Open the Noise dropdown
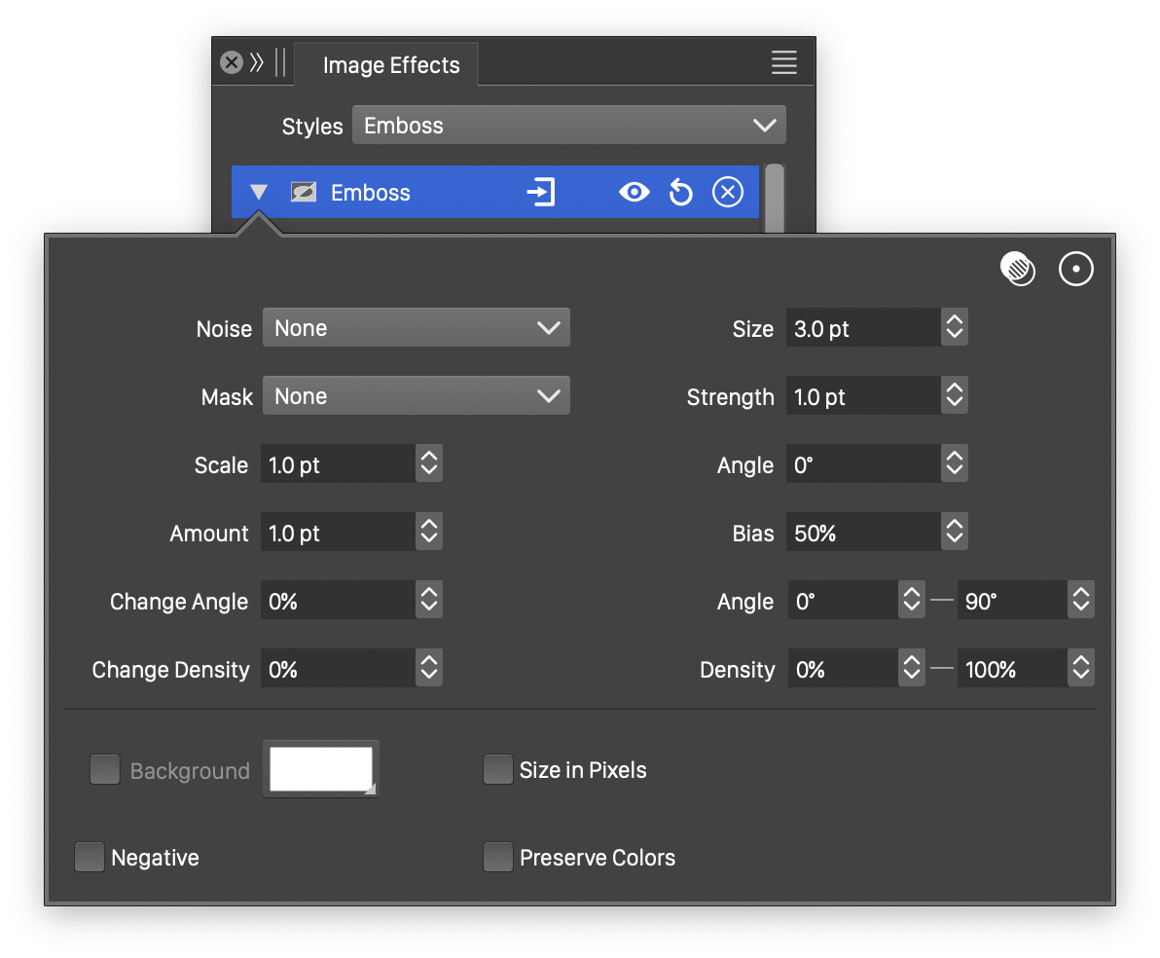 416,328
